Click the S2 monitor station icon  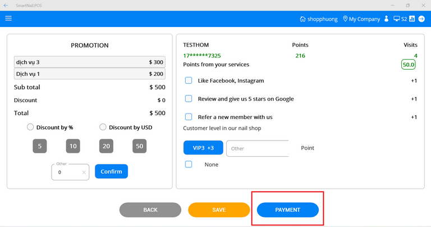(x=397, y=19)
